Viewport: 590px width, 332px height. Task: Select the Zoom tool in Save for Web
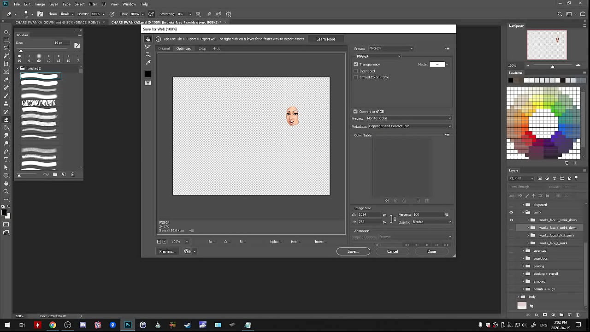tap(148, 55)
